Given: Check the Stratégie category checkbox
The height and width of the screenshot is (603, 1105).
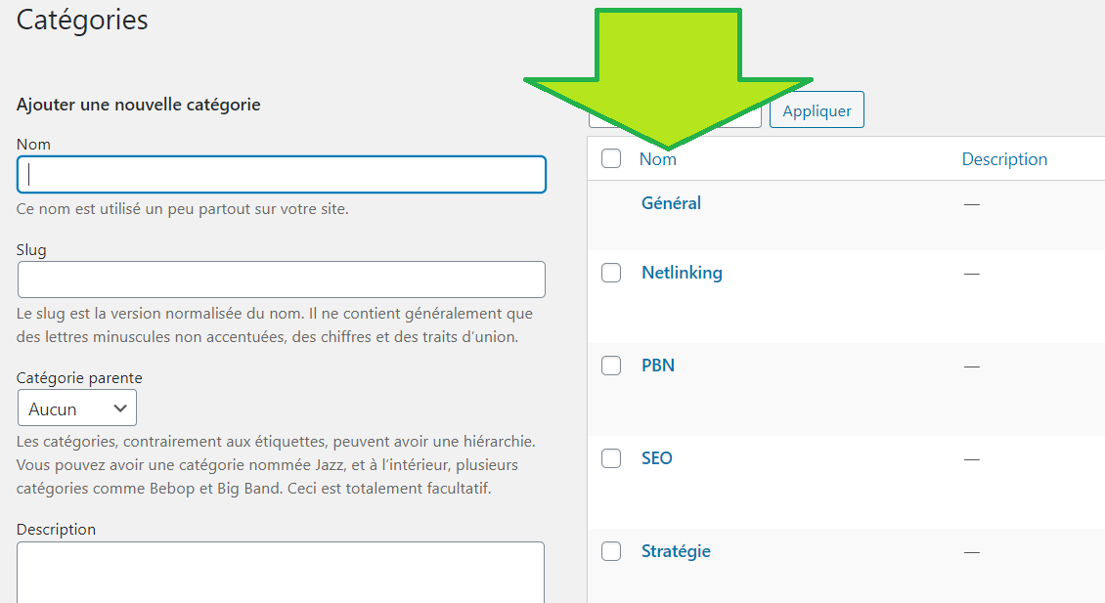Looking at the screenshot, I should point(611,551).
